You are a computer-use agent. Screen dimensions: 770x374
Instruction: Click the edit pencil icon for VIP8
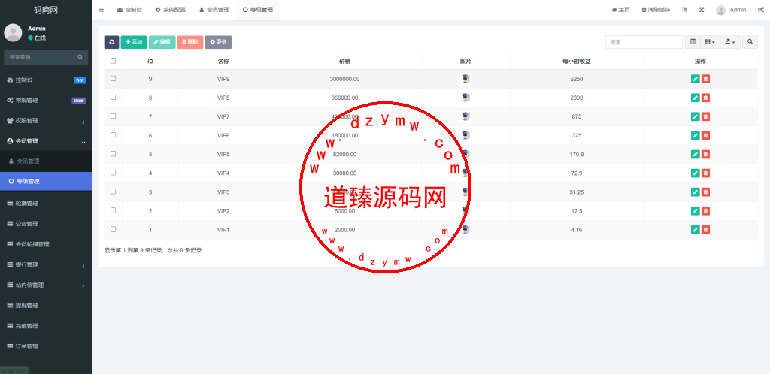tap(695, 98)
